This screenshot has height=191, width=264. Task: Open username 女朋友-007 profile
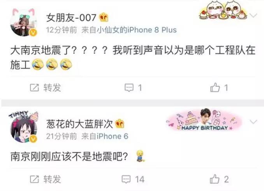pyautogui.click(x=71, y=18)
